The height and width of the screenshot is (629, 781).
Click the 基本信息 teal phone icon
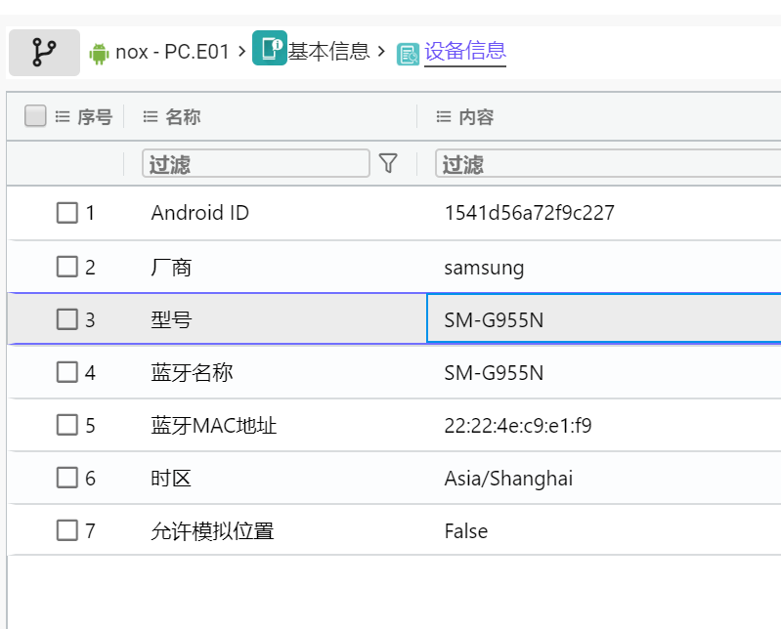click(270, 48)
